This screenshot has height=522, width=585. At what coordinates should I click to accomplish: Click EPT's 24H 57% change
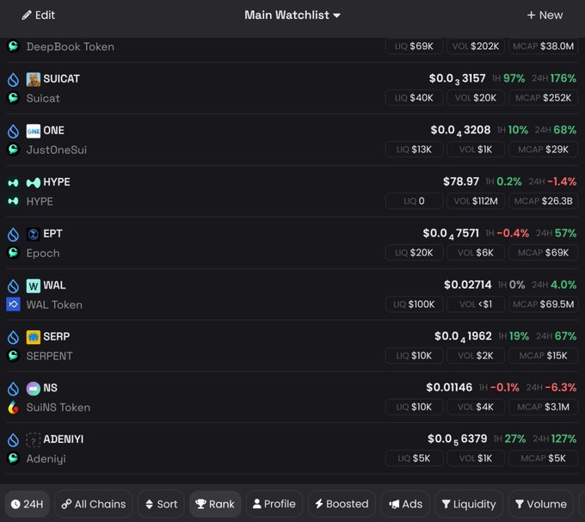(557, 233)
